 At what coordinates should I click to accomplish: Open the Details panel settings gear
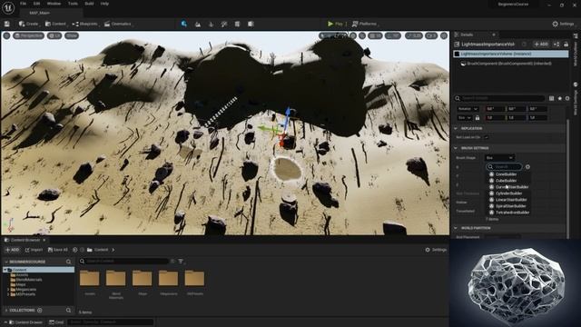point(567,98)
